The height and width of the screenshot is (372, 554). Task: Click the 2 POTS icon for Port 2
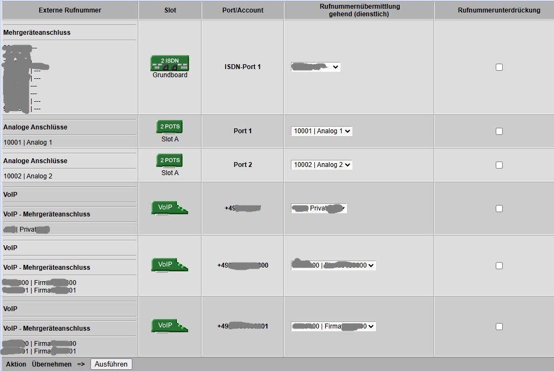tap(169, 160)
